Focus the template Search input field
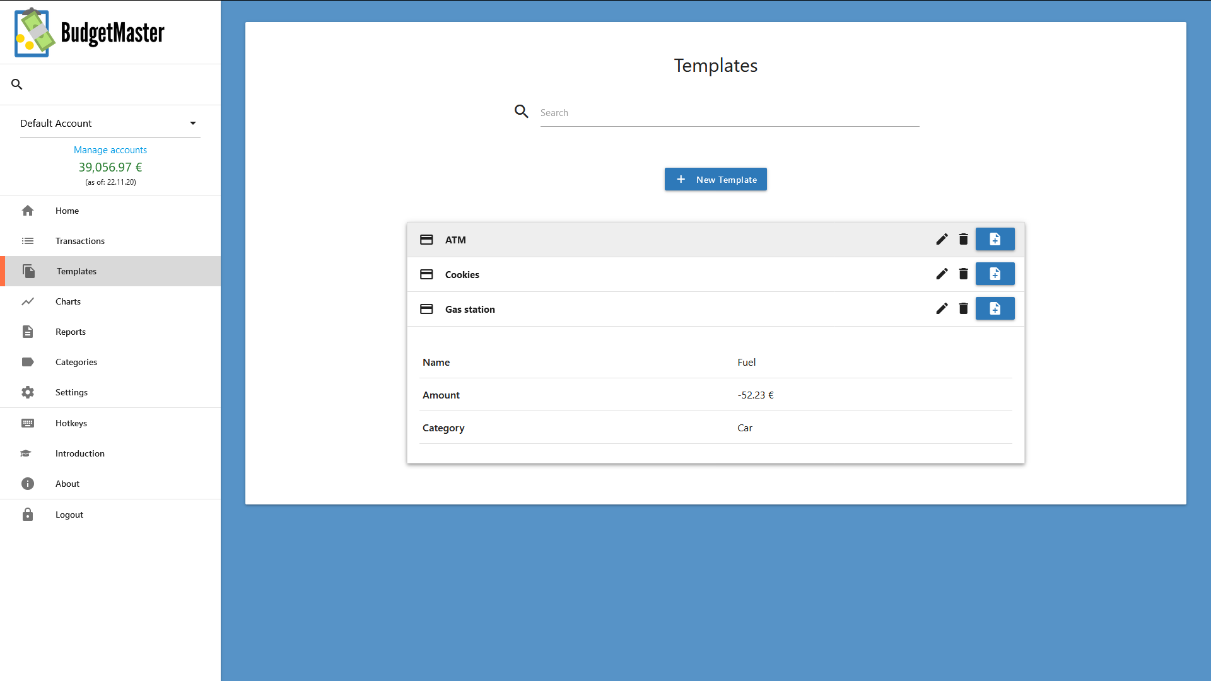The height and width of the screenshot is (681, 1211). pos(730,113)
